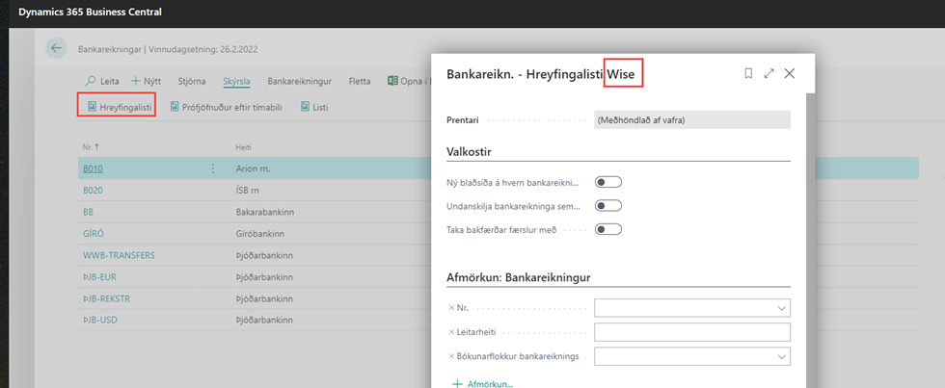Open Prófjöfnuður eftir tímabili report
945x388 pixels.
[x=226, y=107]
